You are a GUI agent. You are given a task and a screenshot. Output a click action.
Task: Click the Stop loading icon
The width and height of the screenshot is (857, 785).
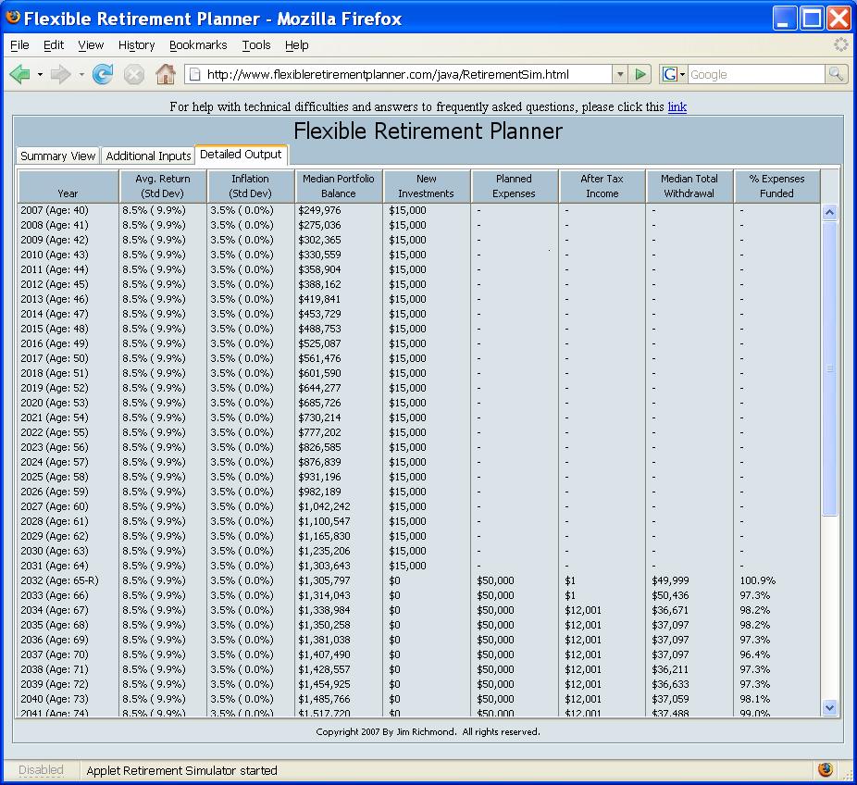(134, 74)
